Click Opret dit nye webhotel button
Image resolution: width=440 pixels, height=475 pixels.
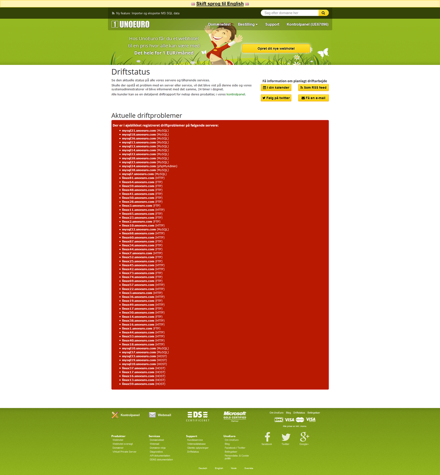pyautogui.click(x=276, y=48)
